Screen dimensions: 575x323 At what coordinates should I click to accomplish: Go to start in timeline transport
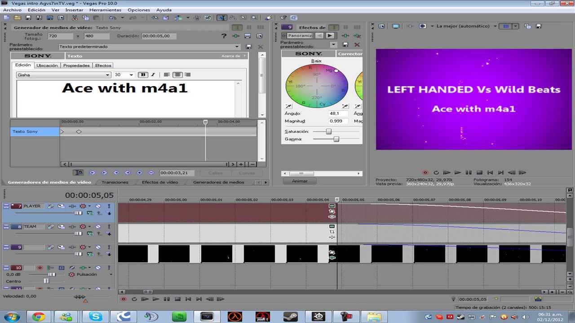(188, 299)
